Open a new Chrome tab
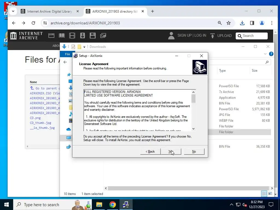This screenshot has width=280, height=210. [153, 11]
